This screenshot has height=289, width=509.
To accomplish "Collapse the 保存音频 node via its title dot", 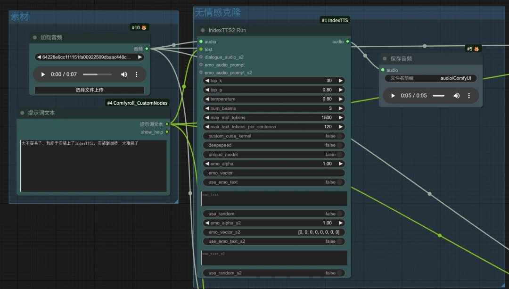I will click(385, 59).
